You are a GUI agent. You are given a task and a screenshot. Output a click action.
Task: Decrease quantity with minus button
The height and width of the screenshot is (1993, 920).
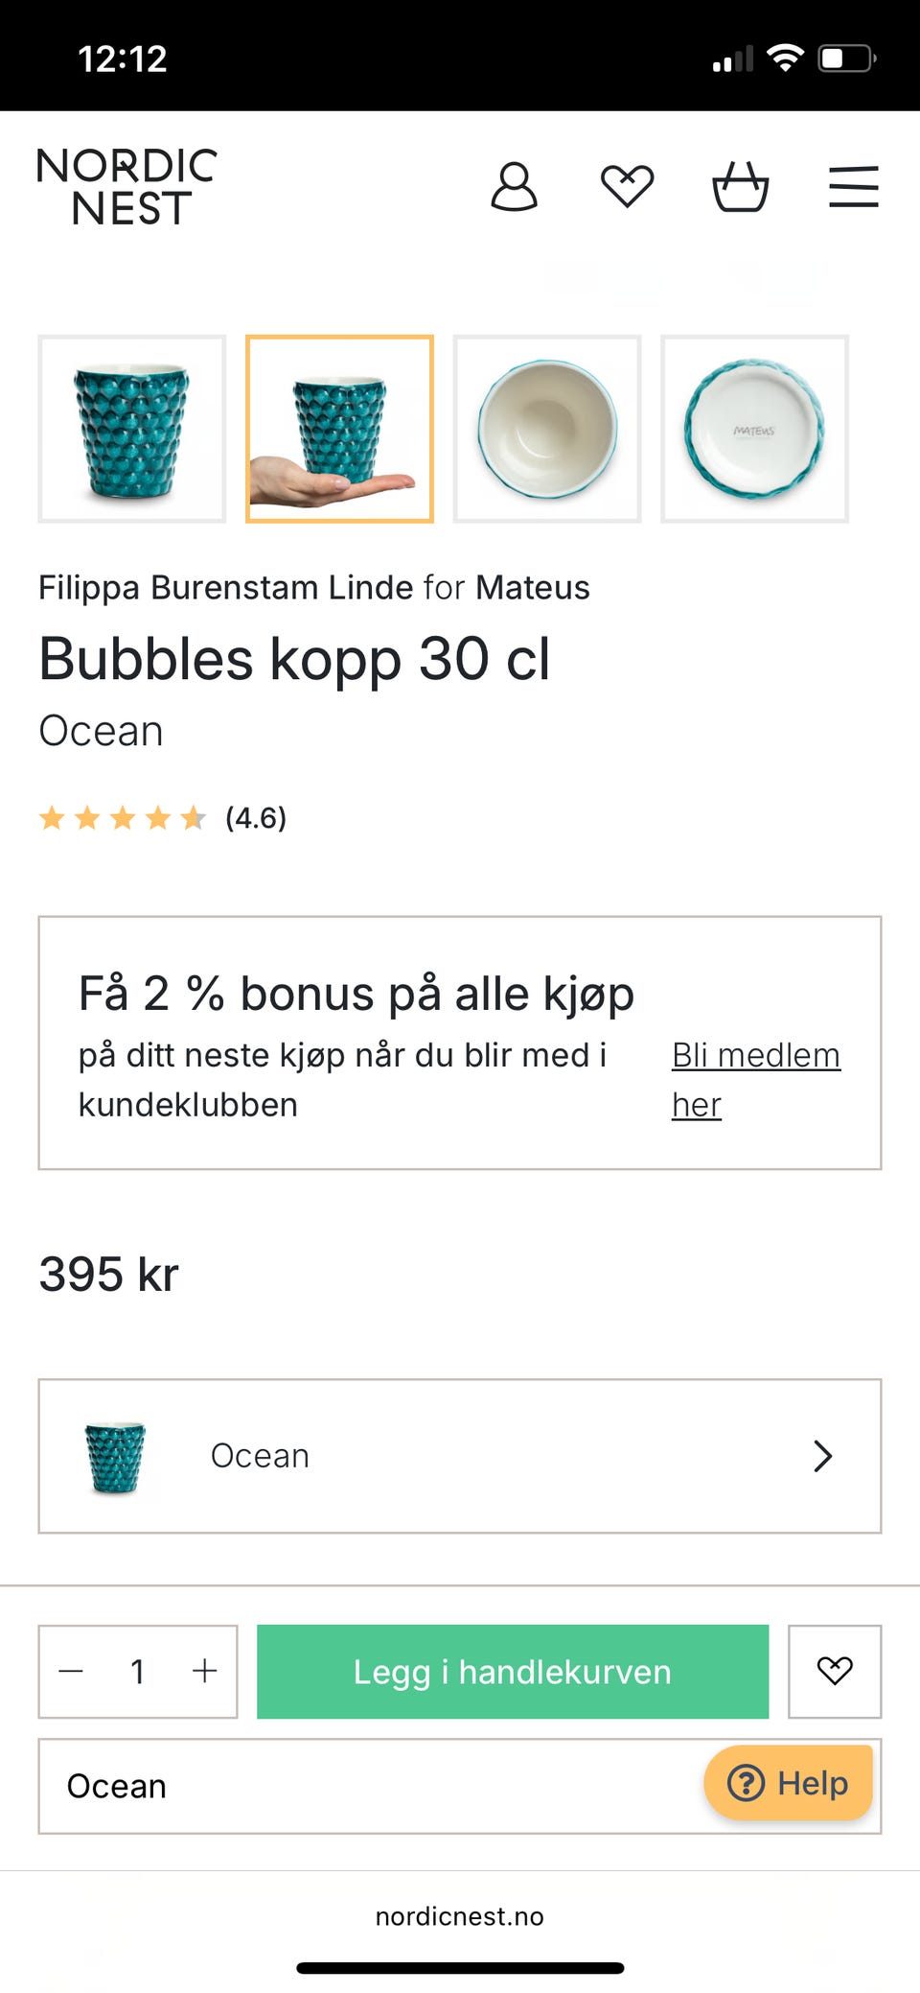(x=72, y=1672)
